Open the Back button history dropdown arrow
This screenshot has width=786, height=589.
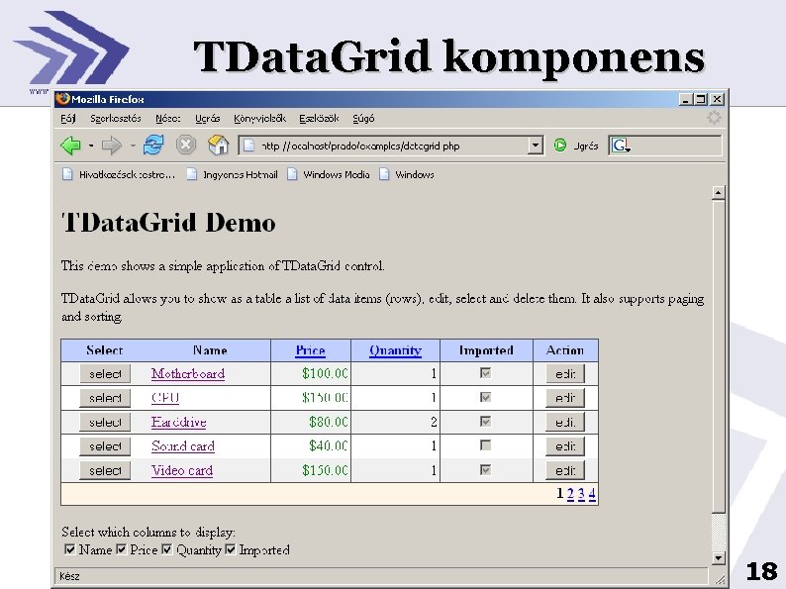(x=91, y=146)
